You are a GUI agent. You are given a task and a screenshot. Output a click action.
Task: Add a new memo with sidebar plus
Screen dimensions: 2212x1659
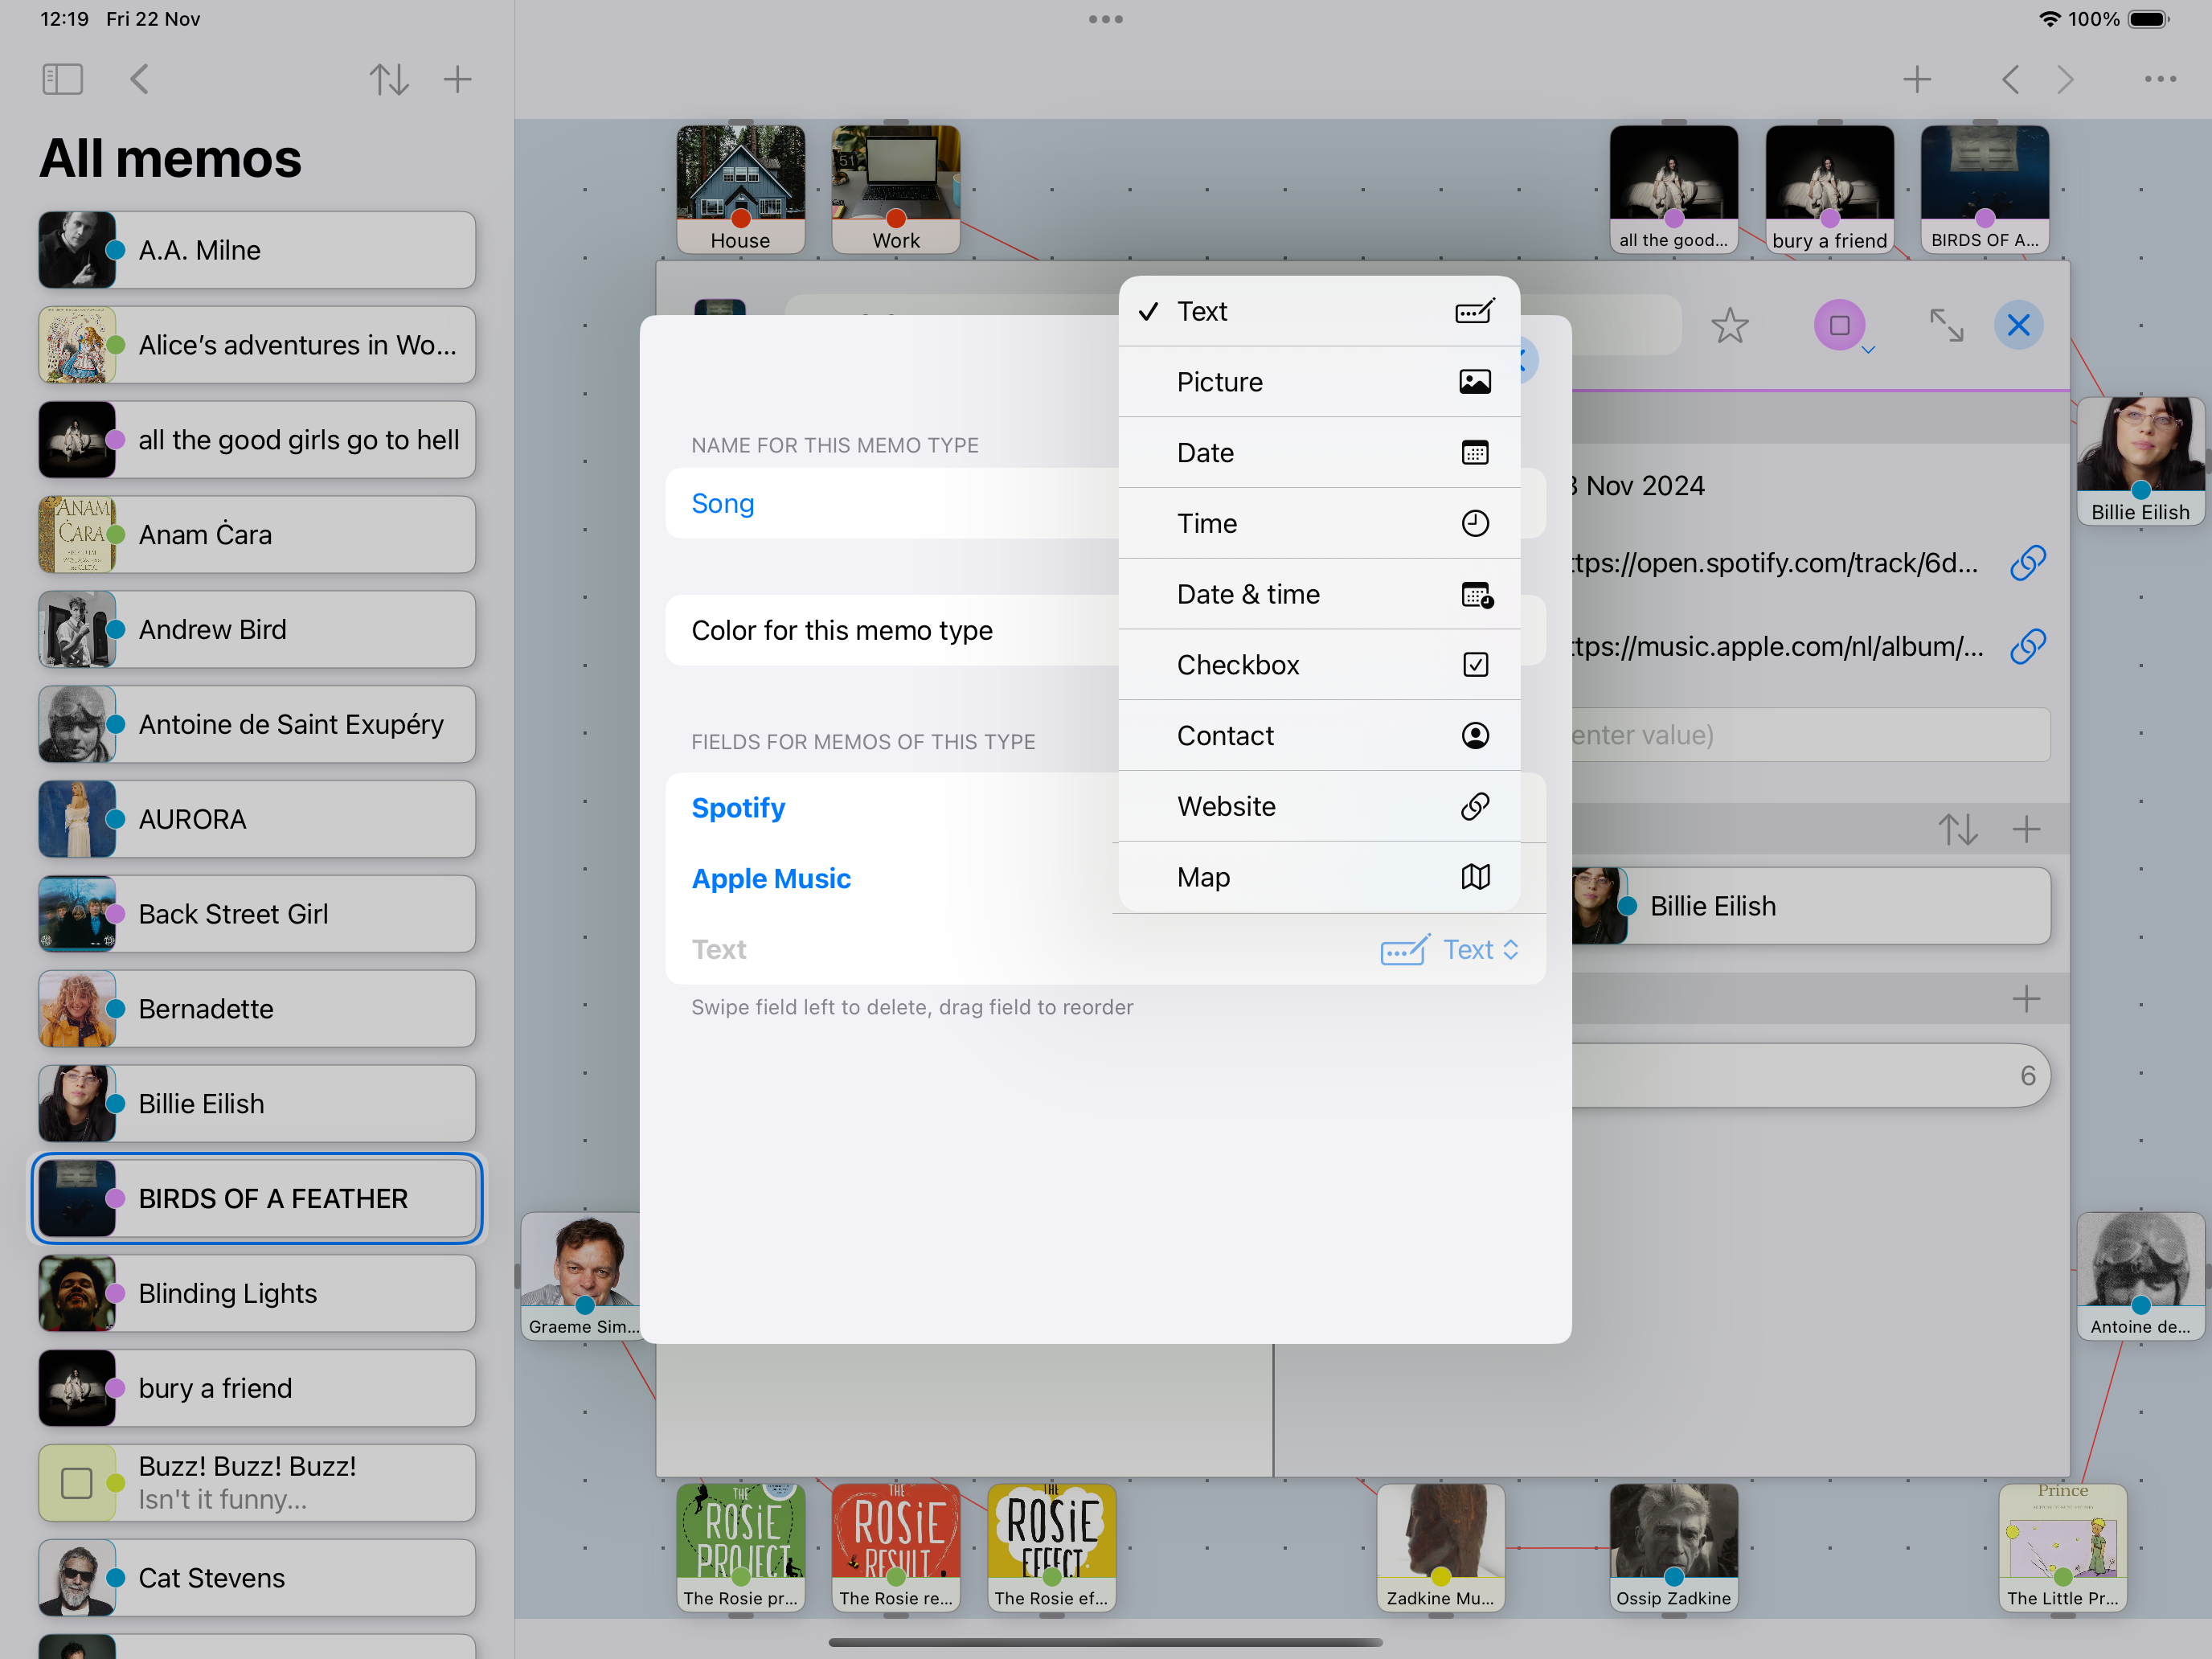[x=457, y=79]
